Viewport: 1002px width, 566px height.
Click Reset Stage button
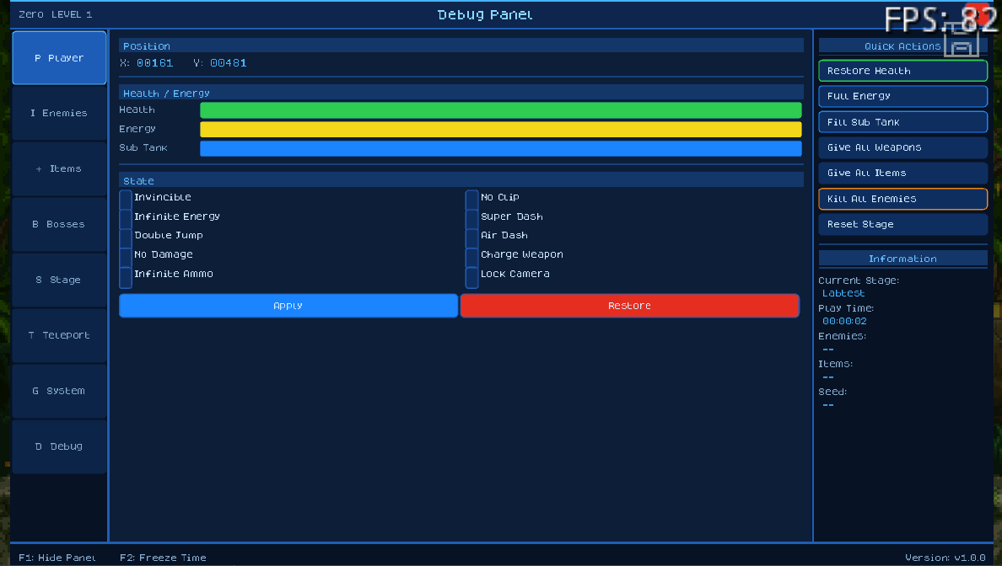point(903,225)
